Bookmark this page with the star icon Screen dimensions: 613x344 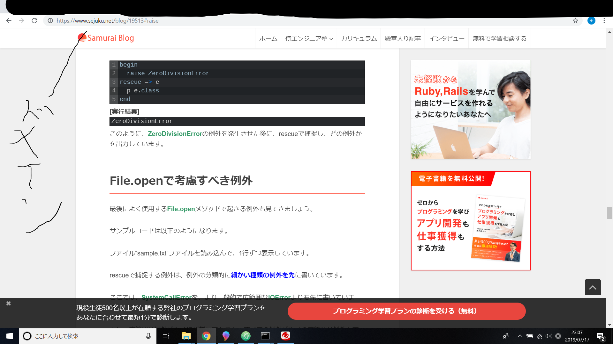(x=575, y=21)
